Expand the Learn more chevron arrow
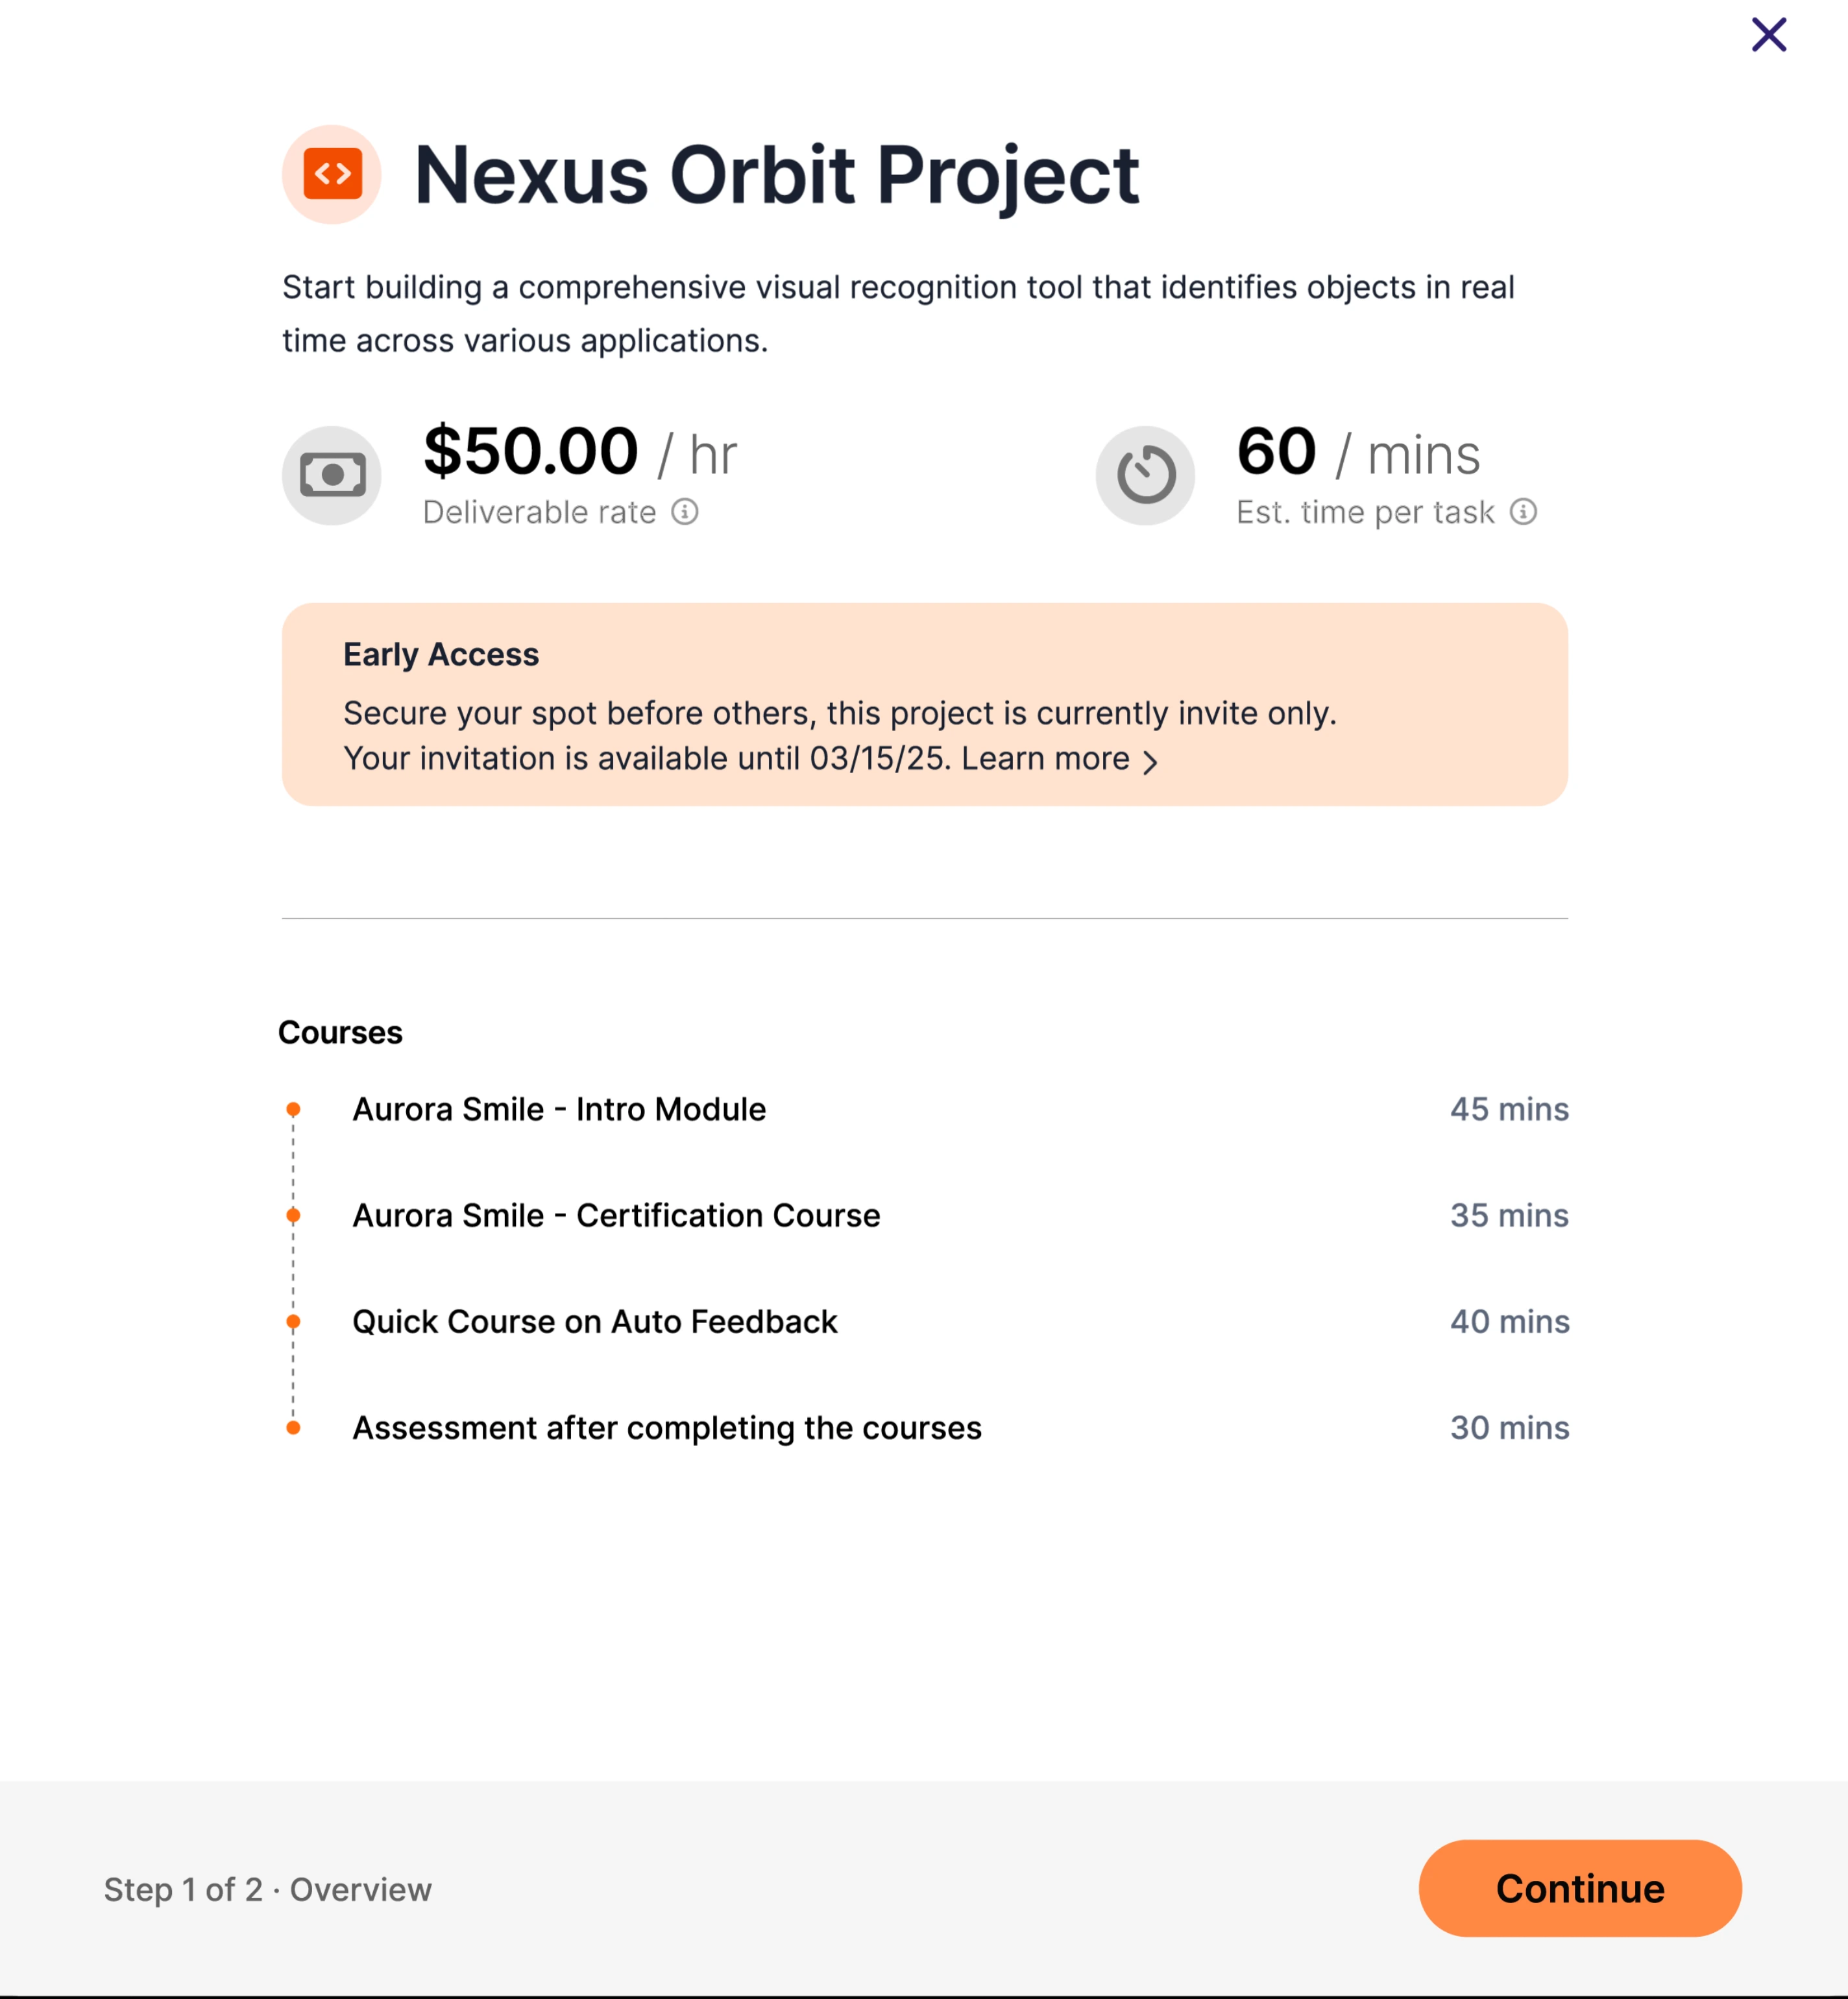This screenshot has height=1999, width=1848. pos(1151,763)
